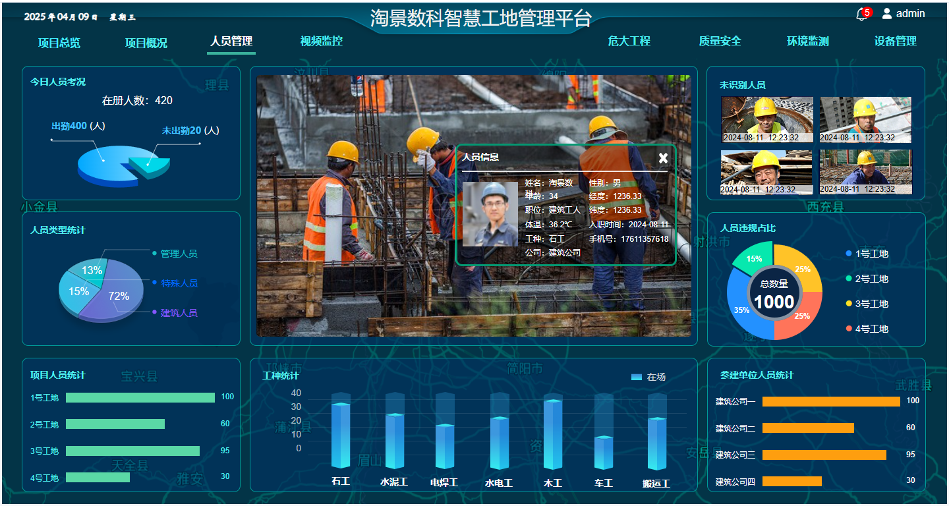
Task: Open the 危大工程 tab
Action: click(629, 41)
